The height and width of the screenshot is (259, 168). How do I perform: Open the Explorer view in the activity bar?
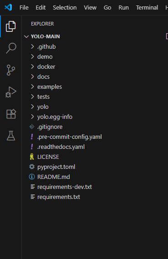click(11, 26)
